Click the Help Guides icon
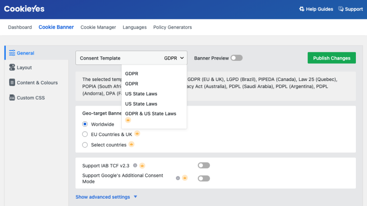The height and width of the screenshot is (206, 367). [302, 9]
